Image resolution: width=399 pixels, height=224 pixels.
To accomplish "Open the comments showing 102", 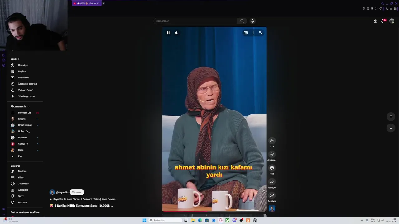I will point(272,168).
